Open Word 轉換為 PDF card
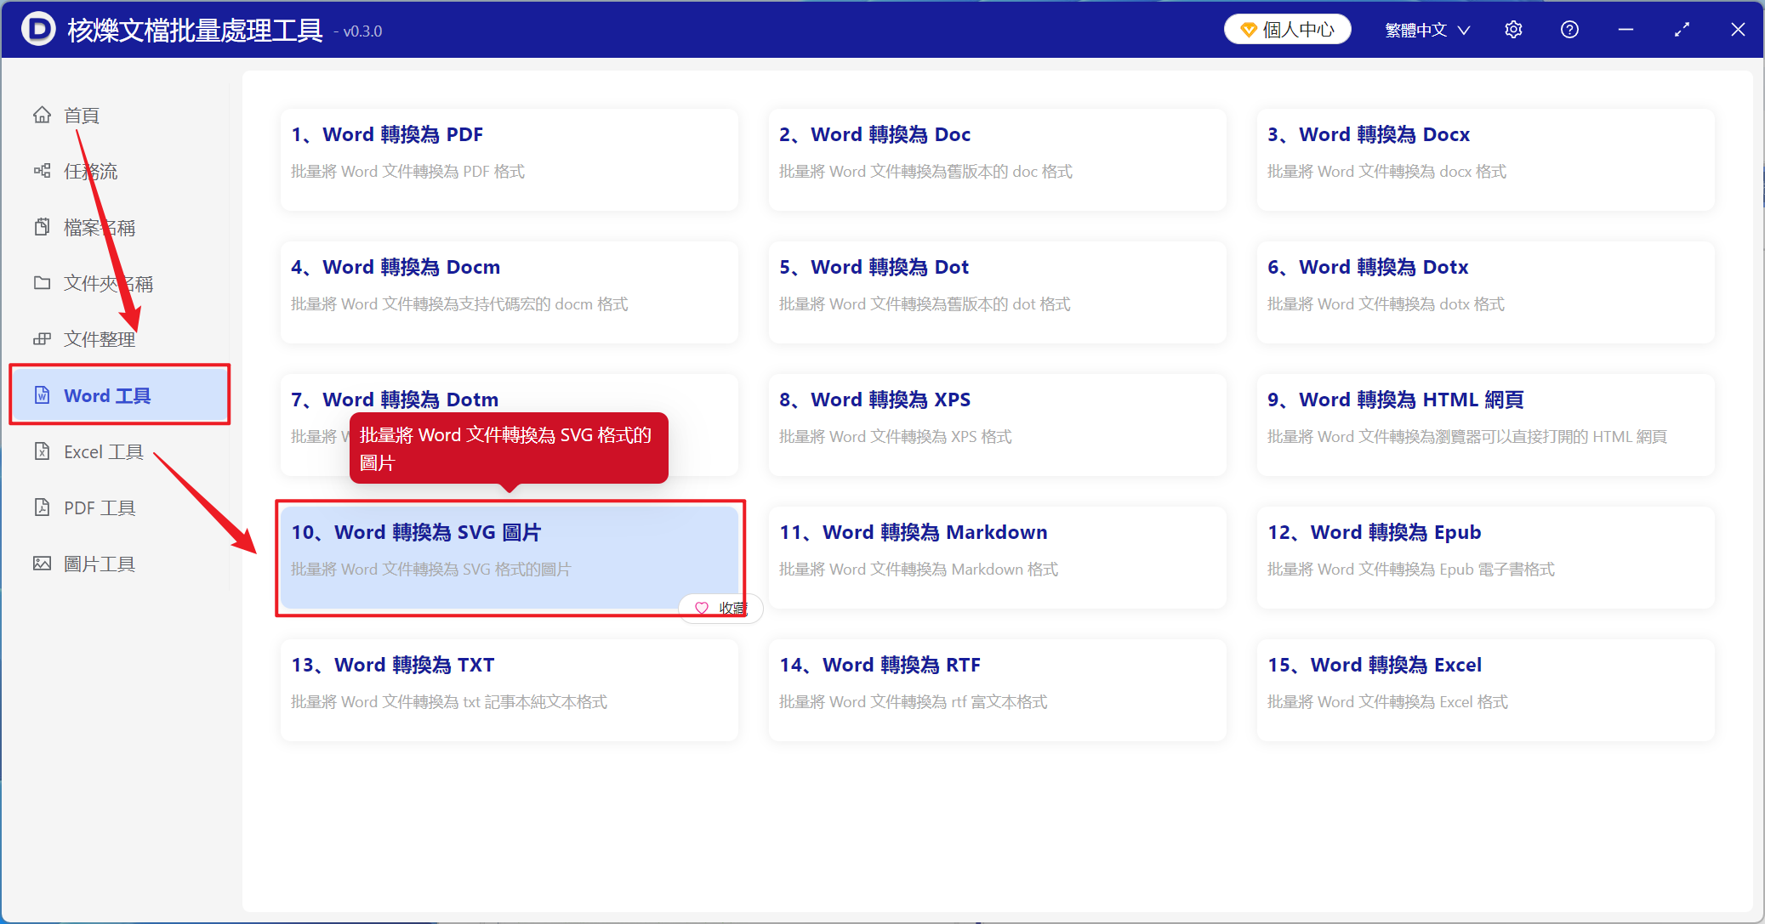The width and height of the screenshot is (1765, 924). [x=510, y=160]
